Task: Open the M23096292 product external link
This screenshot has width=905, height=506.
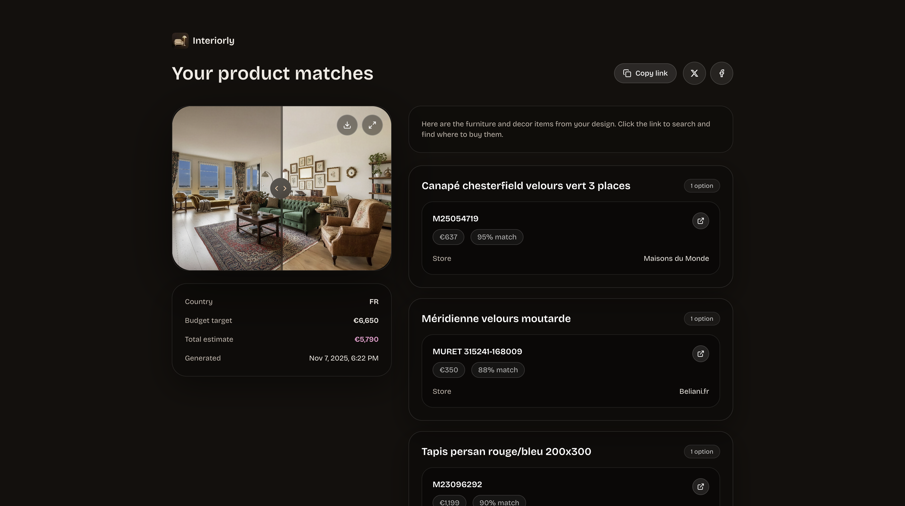Action: click(x=700, y=487)
